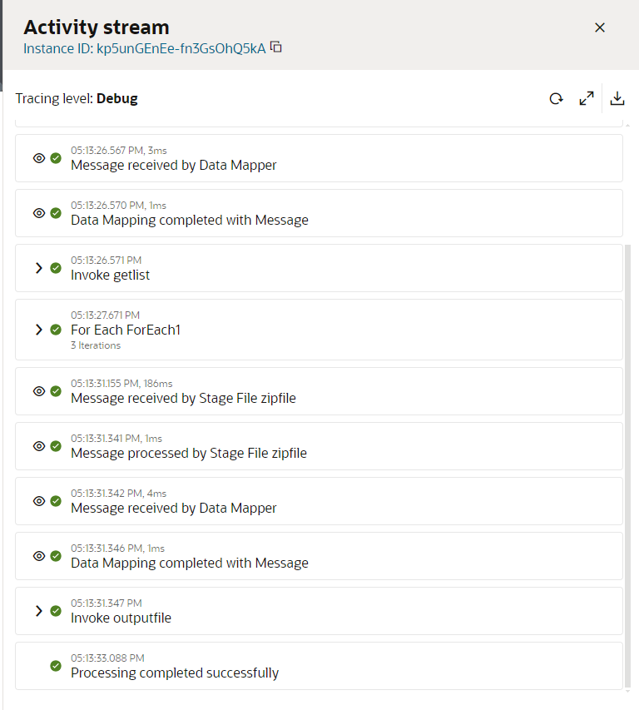Viewport: 639px width, 710px height.
Task: Click success icon for Message processed by Stage File
Action: click(x=56, y=446)
